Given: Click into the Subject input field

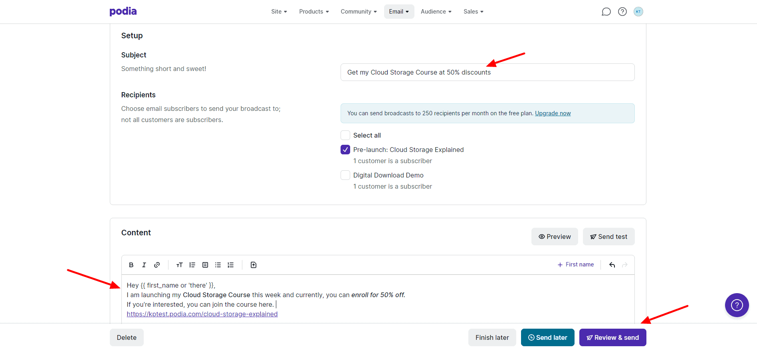Looking at the screenshot, I should (x=487, y=72).
